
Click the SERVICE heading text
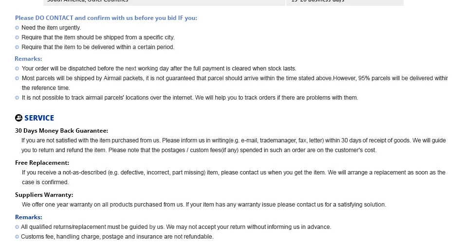click(x=39, y=118)
